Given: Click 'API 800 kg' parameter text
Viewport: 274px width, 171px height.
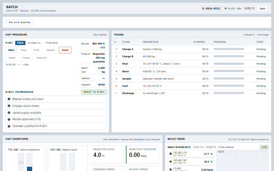Looking at the screenshot, I should (x=149, y=56).
